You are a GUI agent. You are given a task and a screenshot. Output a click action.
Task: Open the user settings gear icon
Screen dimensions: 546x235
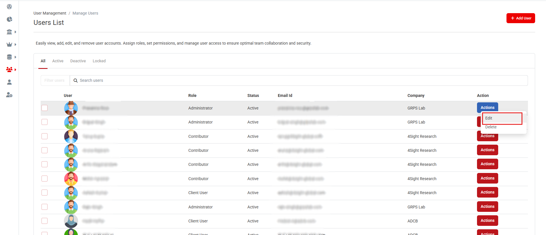coord(9,95)
